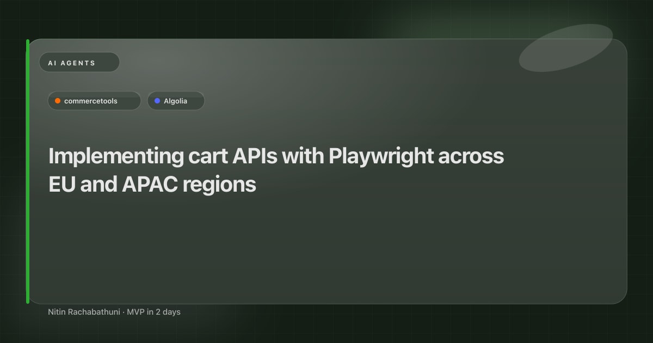Click the text 'MVP in 2 days'
653x343 pixels.
pos(153,312)
